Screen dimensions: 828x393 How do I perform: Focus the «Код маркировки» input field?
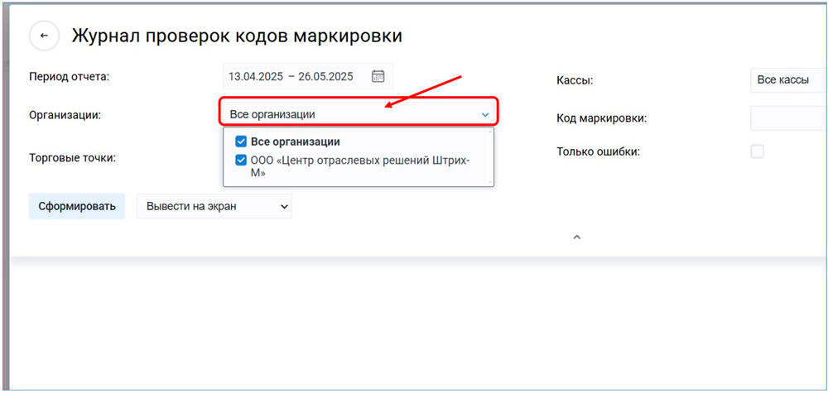click(787, 118)
